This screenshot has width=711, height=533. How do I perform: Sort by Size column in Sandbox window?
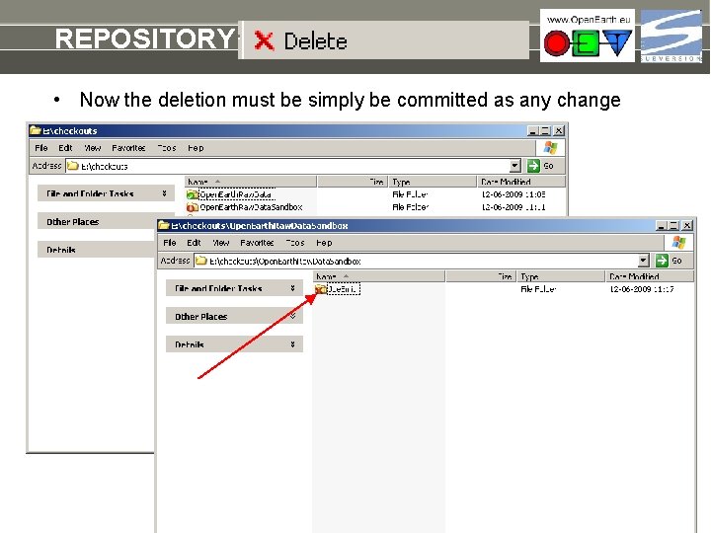(x=481, y=276)
